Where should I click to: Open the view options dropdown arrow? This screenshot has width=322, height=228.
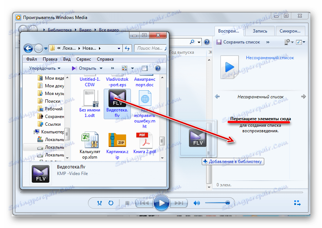point(132,68)
